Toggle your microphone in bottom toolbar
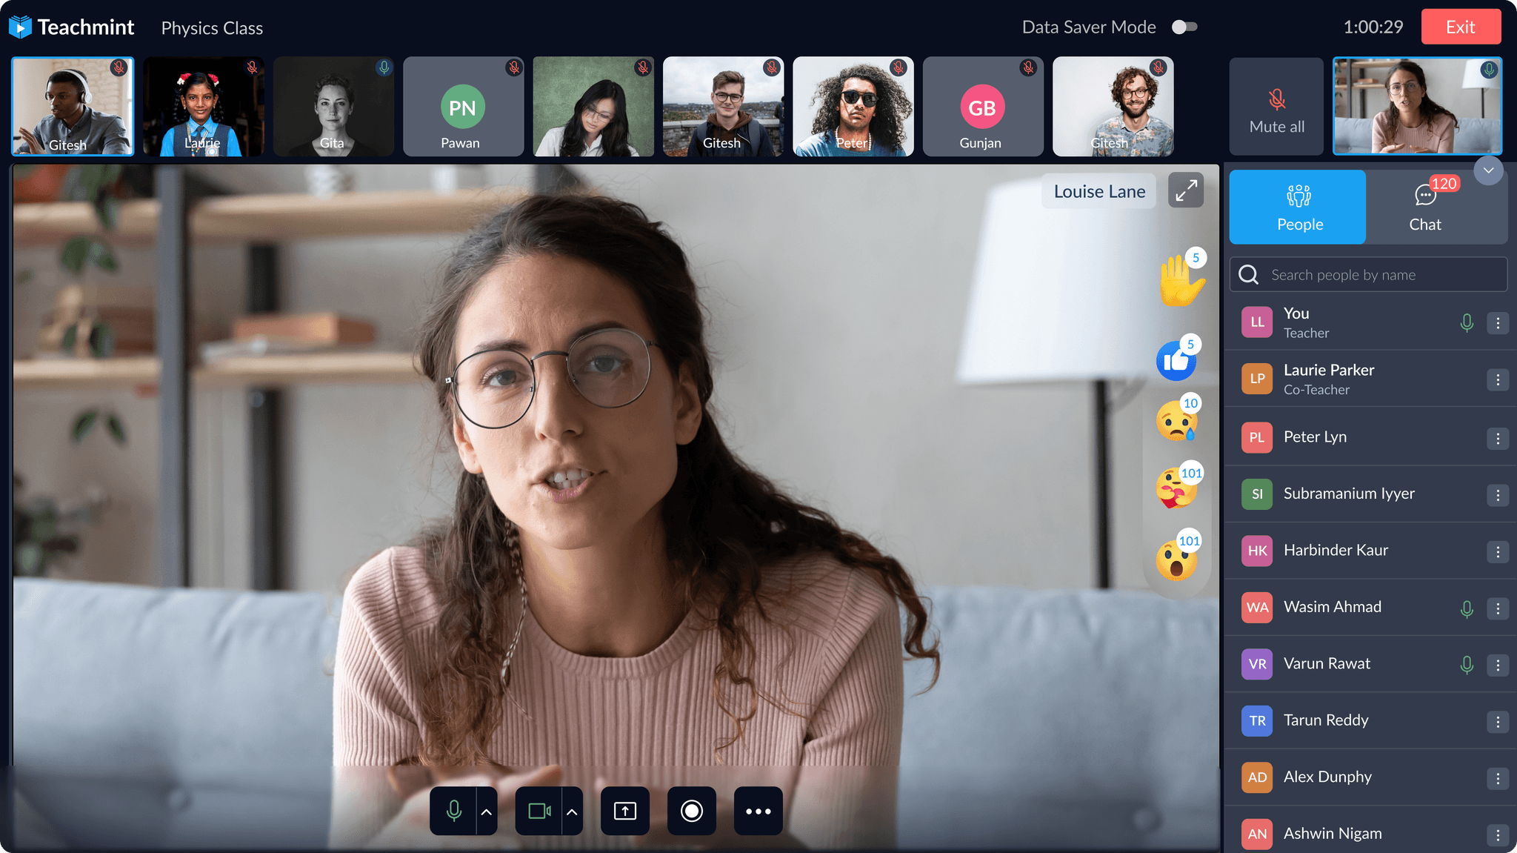 pyautogui.click(x=453, y=811)
